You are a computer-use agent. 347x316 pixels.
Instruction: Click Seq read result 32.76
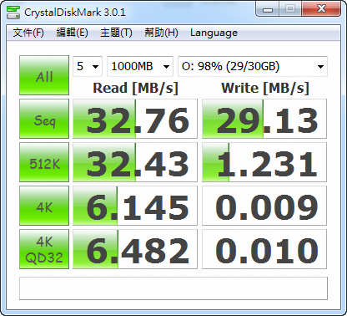pos(135,119)
